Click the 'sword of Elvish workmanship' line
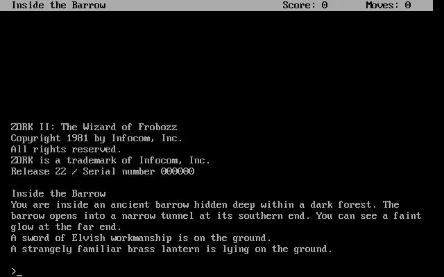The height and width of the screenshot is (277, 444). (x=141, y=238)
